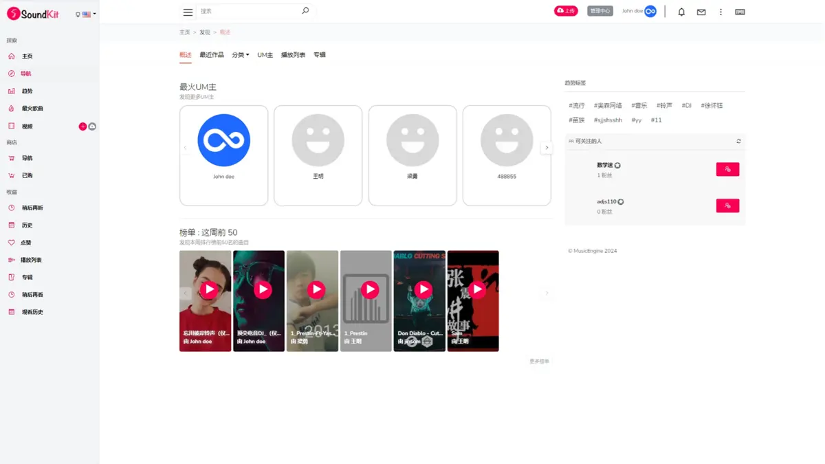
Task: Open 最火歌曲 in the sidebar
Action: click(32, 109)
